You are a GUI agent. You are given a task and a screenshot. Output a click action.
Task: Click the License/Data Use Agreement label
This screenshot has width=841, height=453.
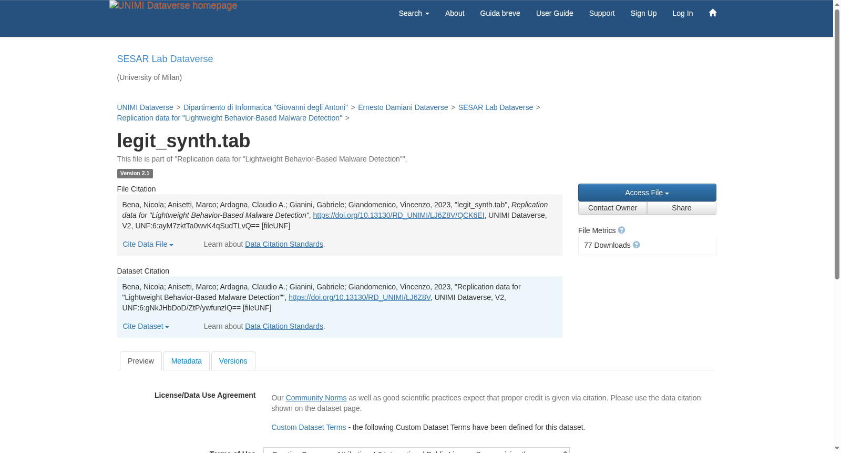[x=205, y=395]
